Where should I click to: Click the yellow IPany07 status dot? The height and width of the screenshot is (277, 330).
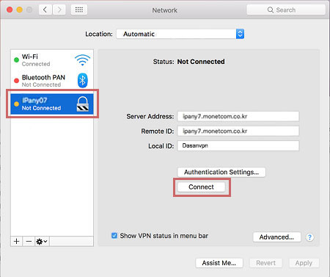point(16,104)
